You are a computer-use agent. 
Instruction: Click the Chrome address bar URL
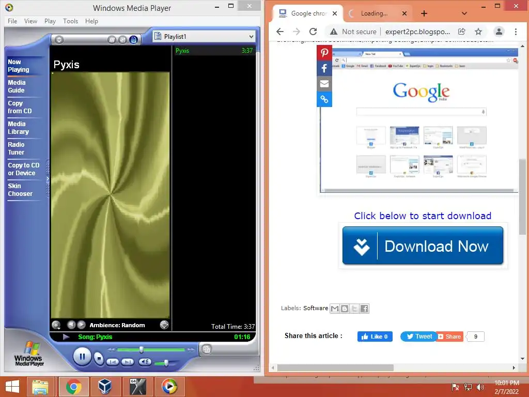coord(417,32)
